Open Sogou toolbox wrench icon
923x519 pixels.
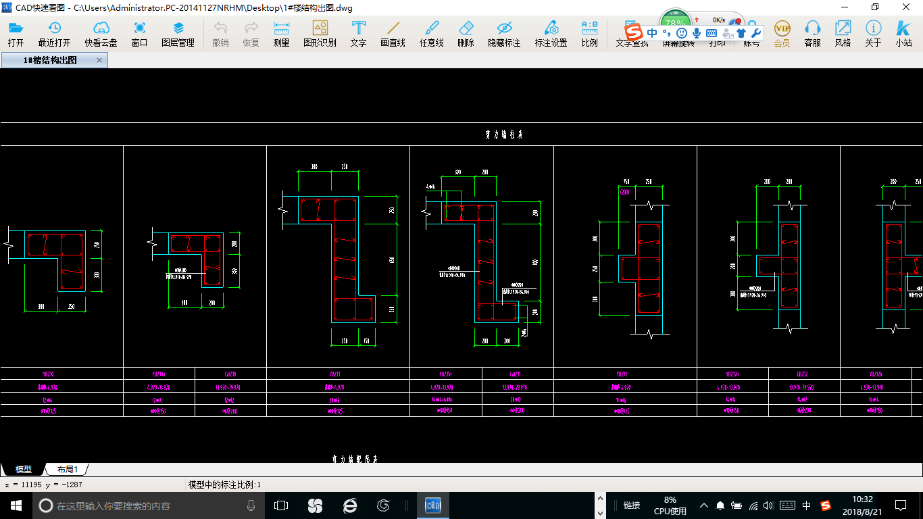pyautogui.click(x=756, y=32)
